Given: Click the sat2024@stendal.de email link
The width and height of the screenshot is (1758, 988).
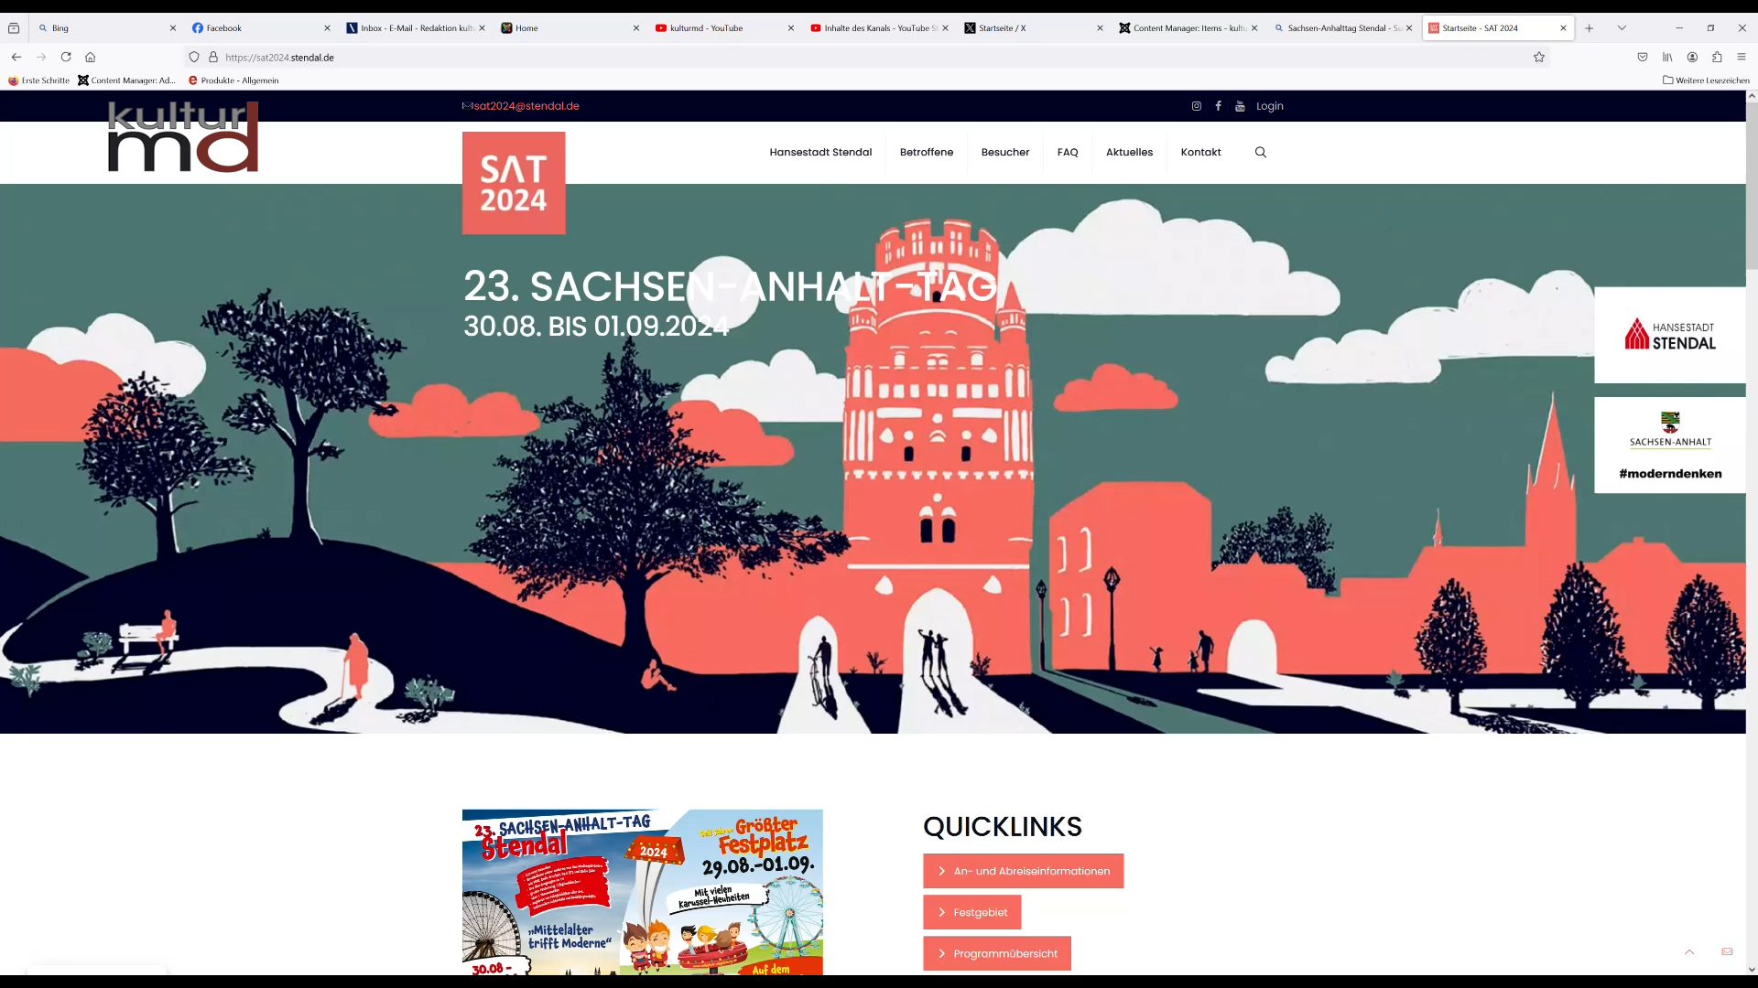Looking at the screenshot, I should [526, 106].
